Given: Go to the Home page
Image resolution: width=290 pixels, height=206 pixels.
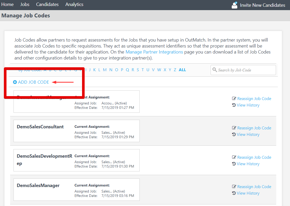Looking at the screenshot, I should point(8,4).
